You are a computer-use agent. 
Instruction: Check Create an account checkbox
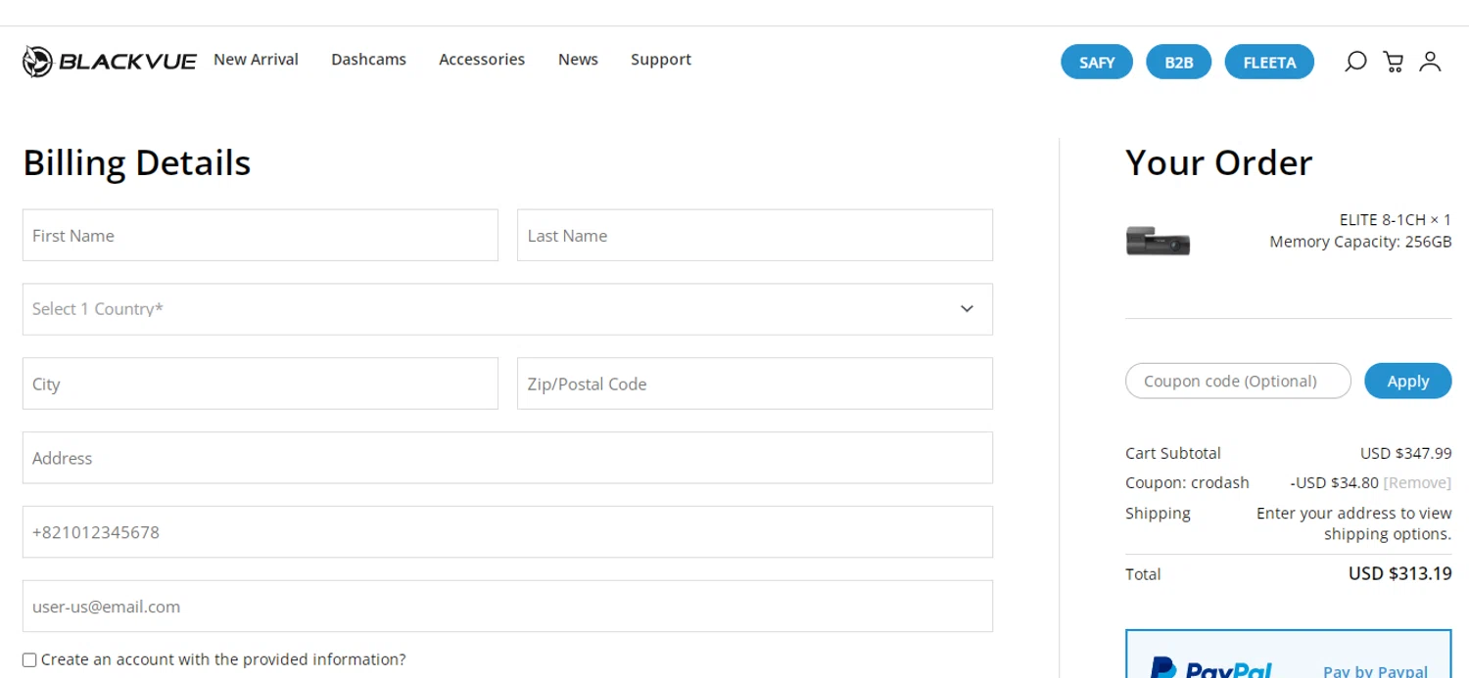29,660
